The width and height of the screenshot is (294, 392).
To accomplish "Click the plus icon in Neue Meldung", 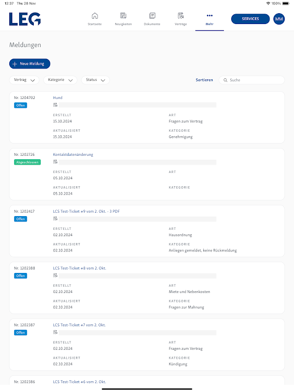I will [x=15, y=64].
